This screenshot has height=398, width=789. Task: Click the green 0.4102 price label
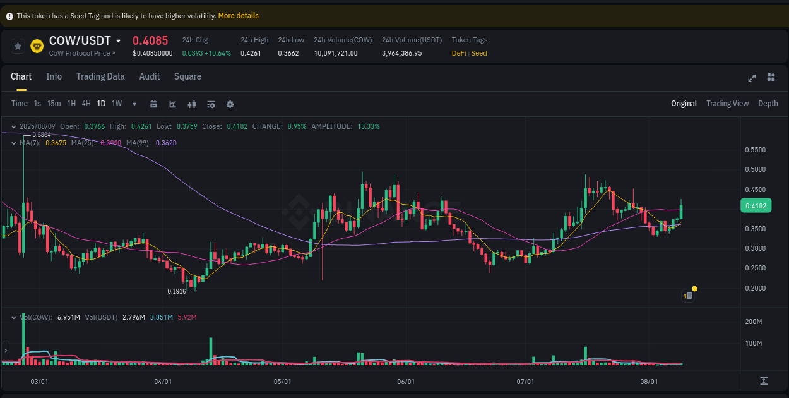(x=756, y=205)
